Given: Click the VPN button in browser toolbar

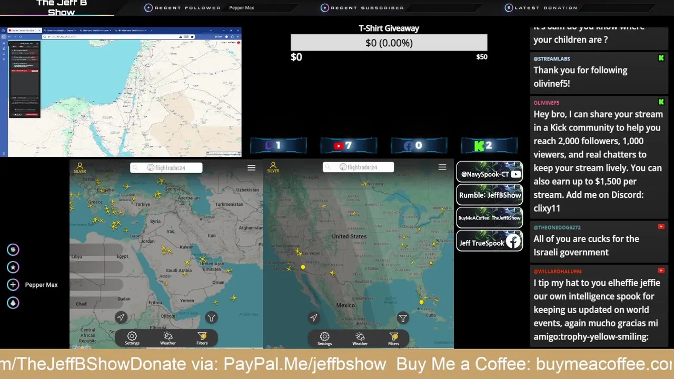Looking at the screenshot, I should click(x=219, y=37).
